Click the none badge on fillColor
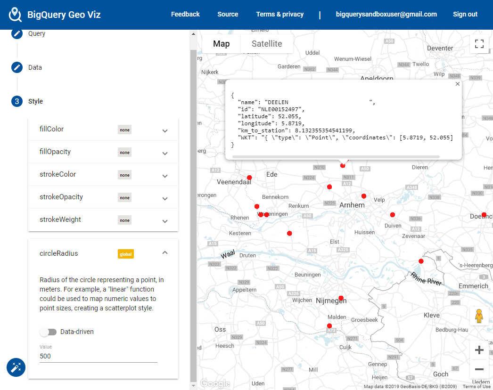The image size is (493, 390). (x=125, y=130)
